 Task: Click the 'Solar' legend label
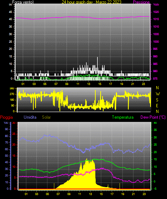46,117
